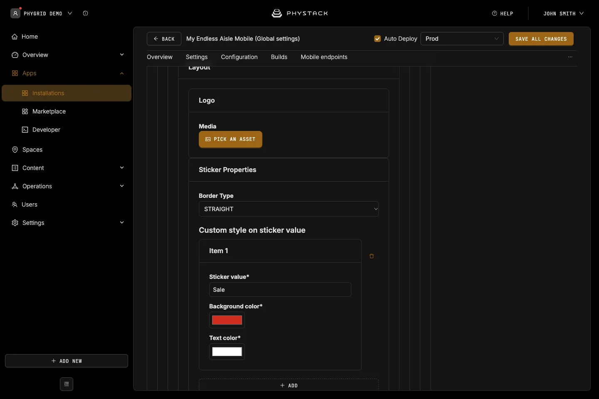Image resolution: width=599 pixels, height=399 pixels.
Task: Open the Mobile endpoints tab
Action: 324,57
